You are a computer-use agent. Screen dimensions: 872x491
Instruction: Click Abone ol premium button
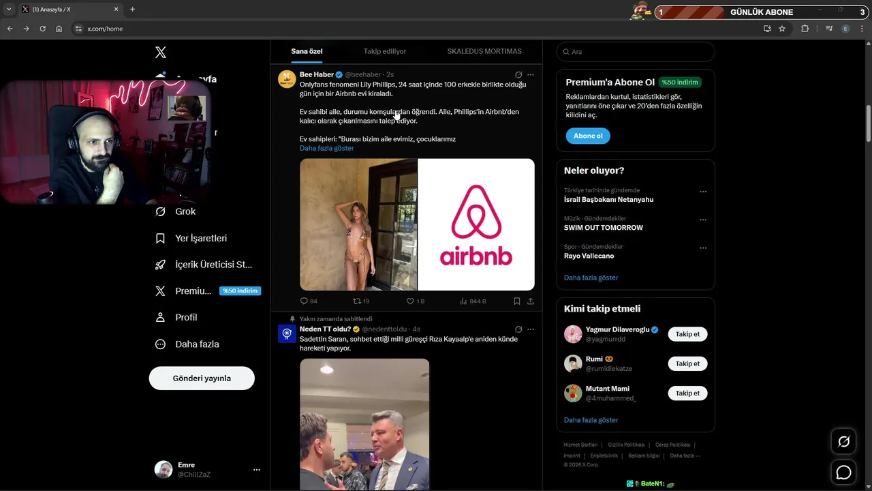point(588,136)
